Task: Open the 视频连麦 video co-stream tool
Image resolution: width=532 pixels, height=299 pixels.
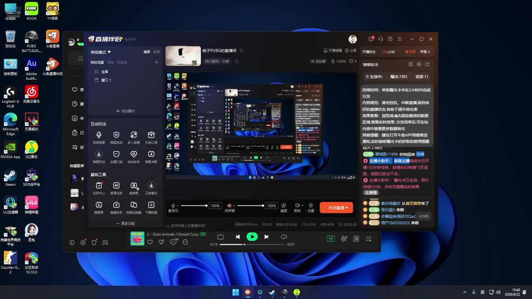Action: (99, 137)
